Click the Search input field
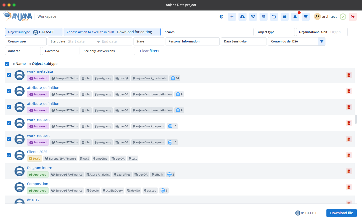Image resolution: width=362 pixels, height=223 pixels. (x=208, y=32)
